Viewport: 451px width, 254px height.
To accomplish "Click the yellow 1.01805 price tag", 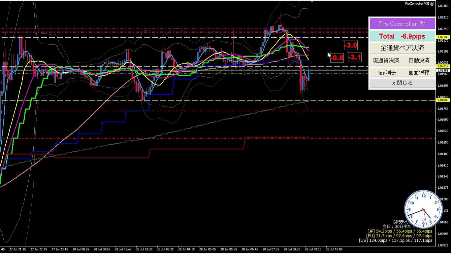I will coord(442,100).
